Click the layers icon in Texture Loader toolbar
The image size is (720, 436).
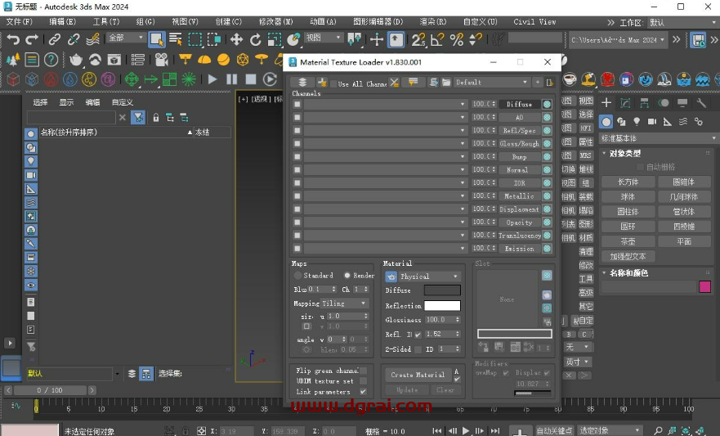pos(302,83)
